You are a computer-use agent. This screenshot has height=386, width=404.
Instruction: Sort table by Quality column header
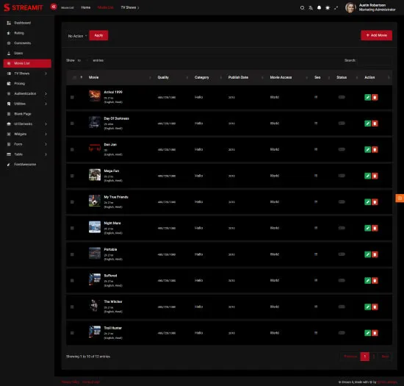click(163, 77)
